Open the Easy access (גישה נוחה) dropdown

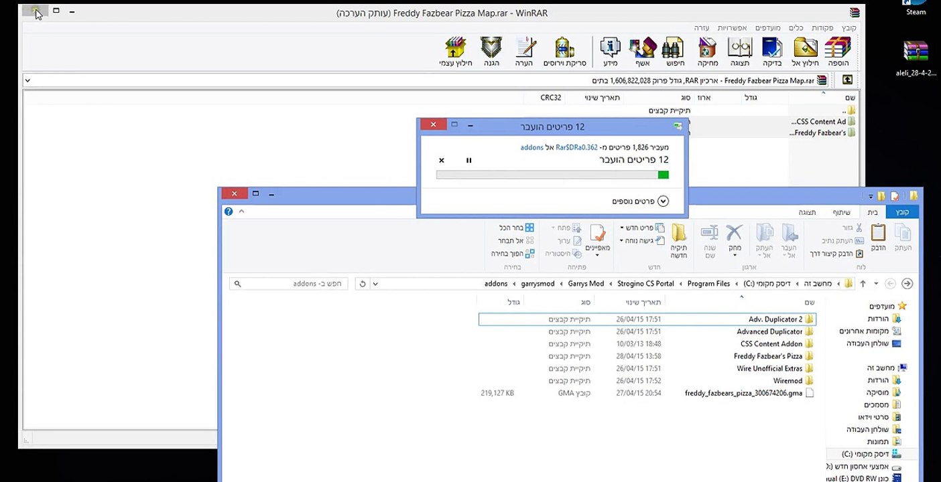click(x=642, y=240)
